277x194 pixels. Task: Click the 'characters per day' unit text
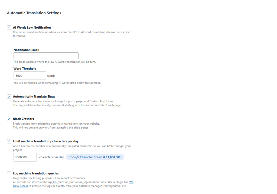51,157
